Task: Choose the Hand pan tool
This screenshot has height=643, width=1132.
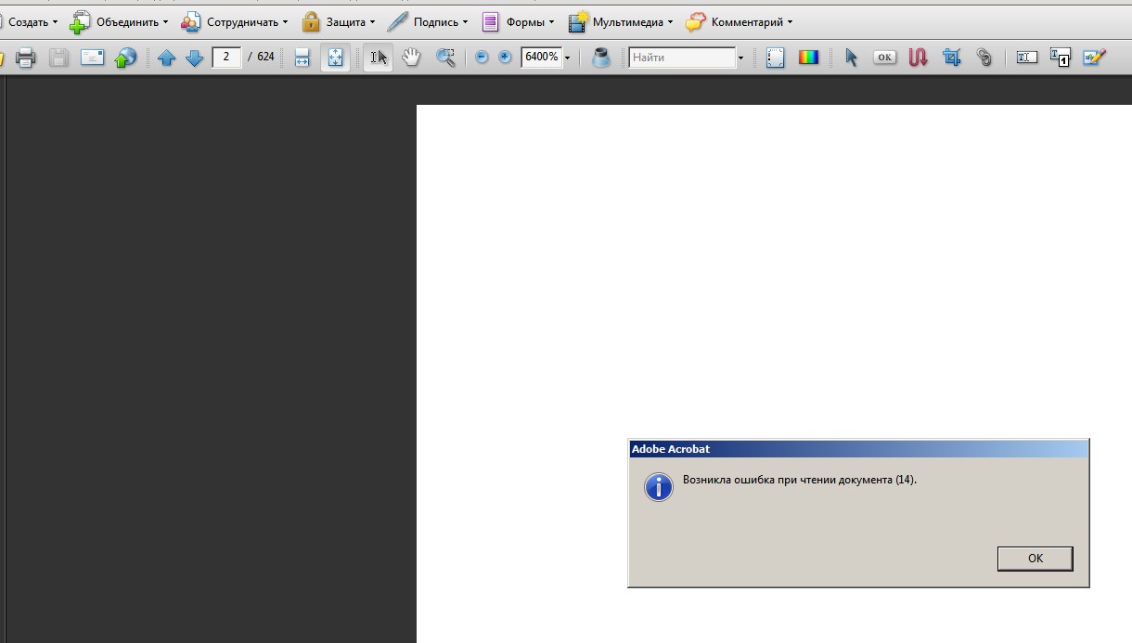Action: (x=411, y=58)
